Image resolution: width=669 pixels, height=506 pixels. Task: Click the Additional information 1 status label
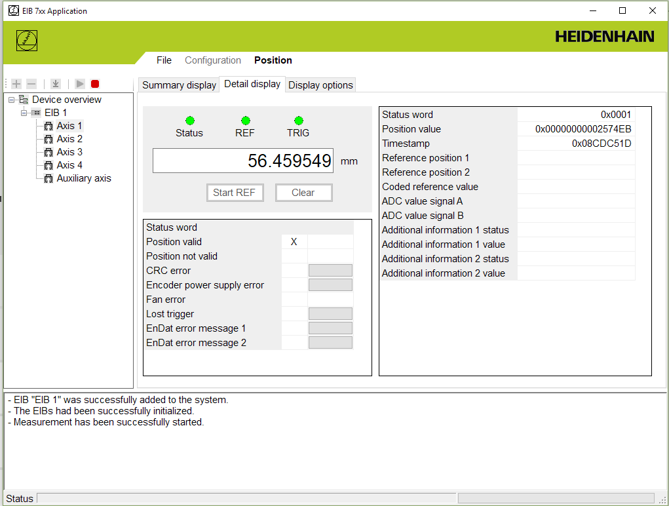[x=445, y=230]
